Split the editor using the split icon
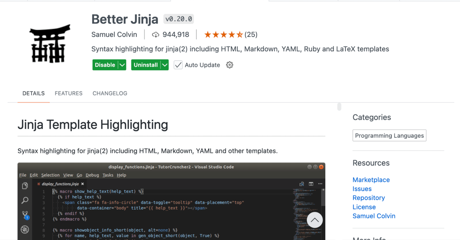Viewport: 460px width, 240px height. tap(311, 183)
